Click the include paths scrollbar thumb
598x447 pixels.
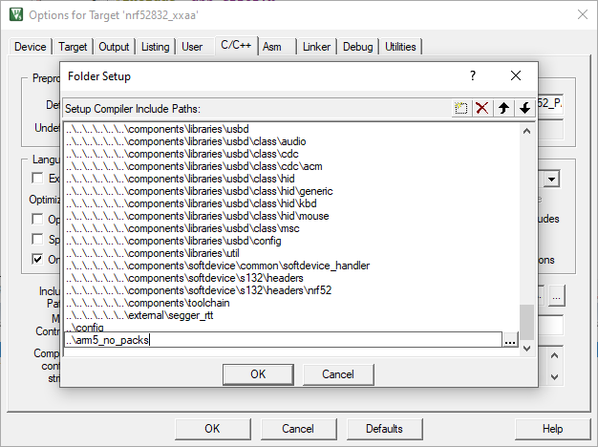tap(526, 322)
